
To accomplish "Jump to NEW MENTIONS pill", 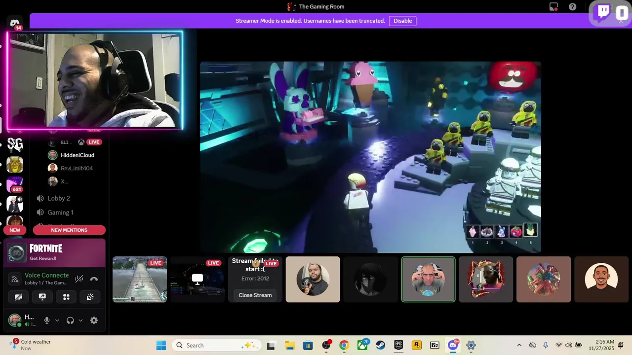I will coord(69,230).
